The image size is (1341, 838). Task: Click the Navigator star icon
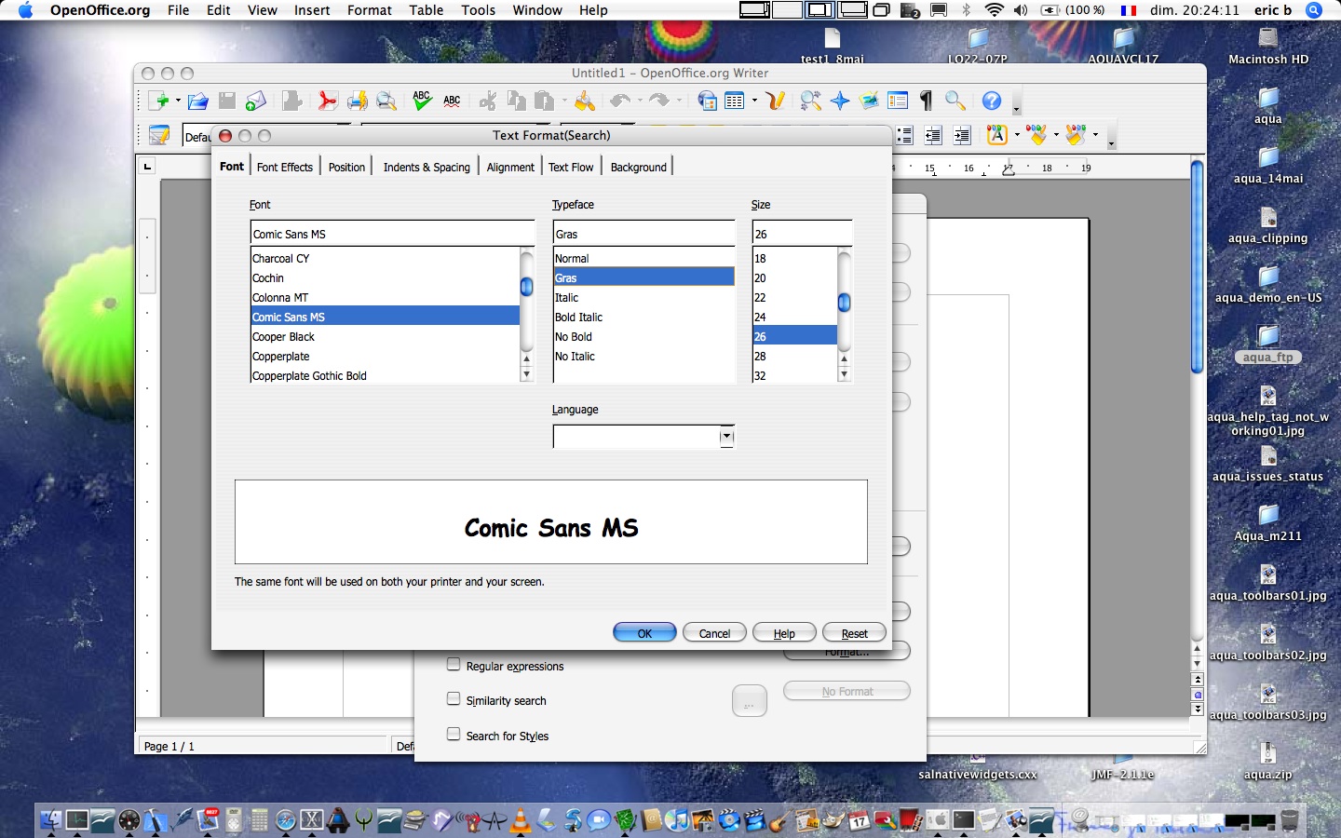tap(840, 101)
